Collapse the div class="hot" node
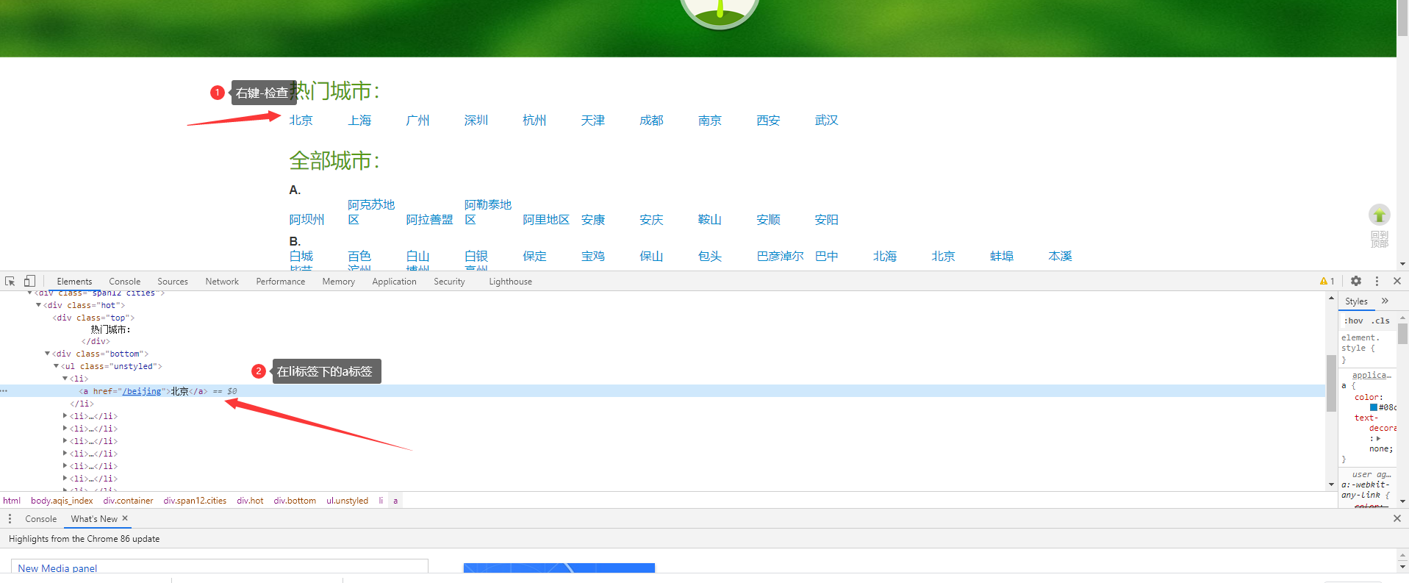The height and width of the screenshot is (583, 1409). click(39, 305)
